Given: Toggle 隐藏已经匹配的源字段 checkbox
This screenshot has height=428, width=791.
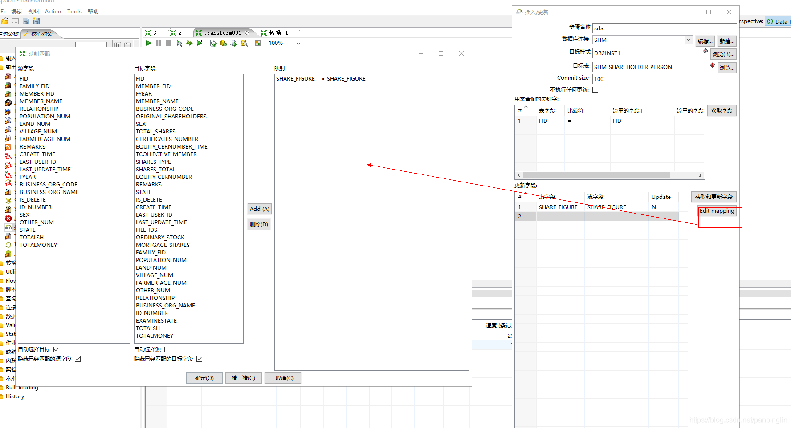Looking at the screenshot, I should 78,359.
